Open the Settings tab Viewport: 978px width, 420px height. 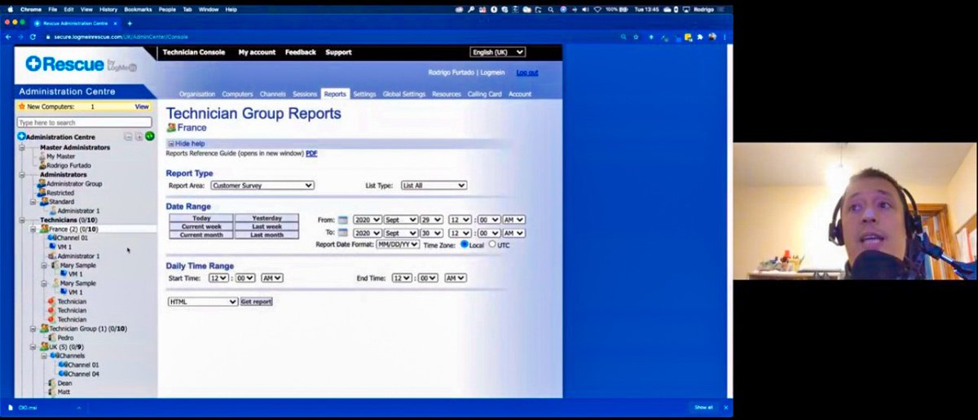364,94
